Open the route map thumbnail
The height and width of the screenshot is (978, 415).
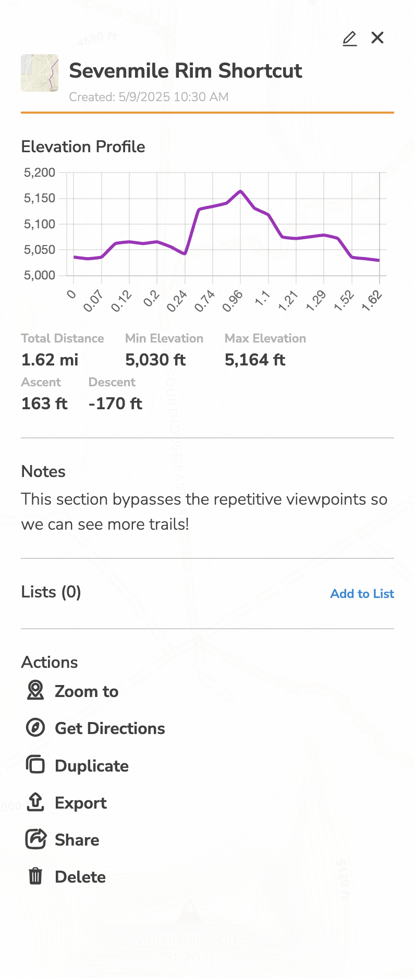pyautogui.click(x=40, y=73)
